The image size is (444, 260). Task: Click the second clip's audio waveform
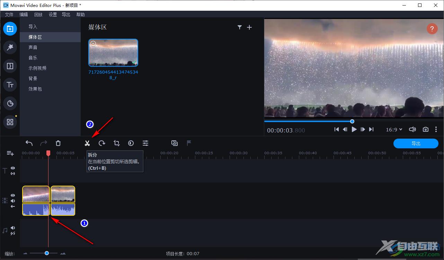point(63,210)
